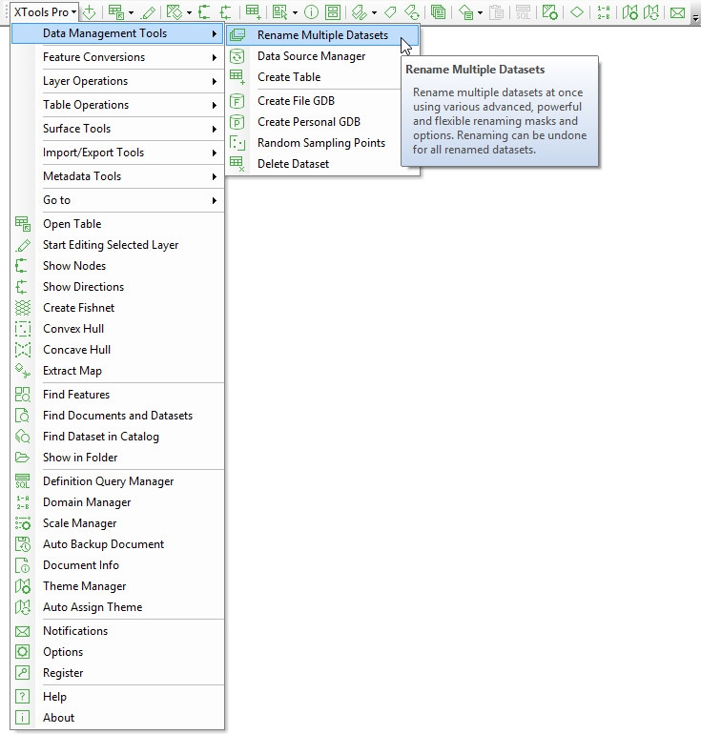
Task: Open the Help menu entry
Action: tap(118, 697)
